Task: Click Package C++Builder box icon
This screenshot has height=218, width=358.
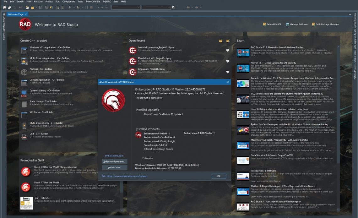Action: pos(24,72)
